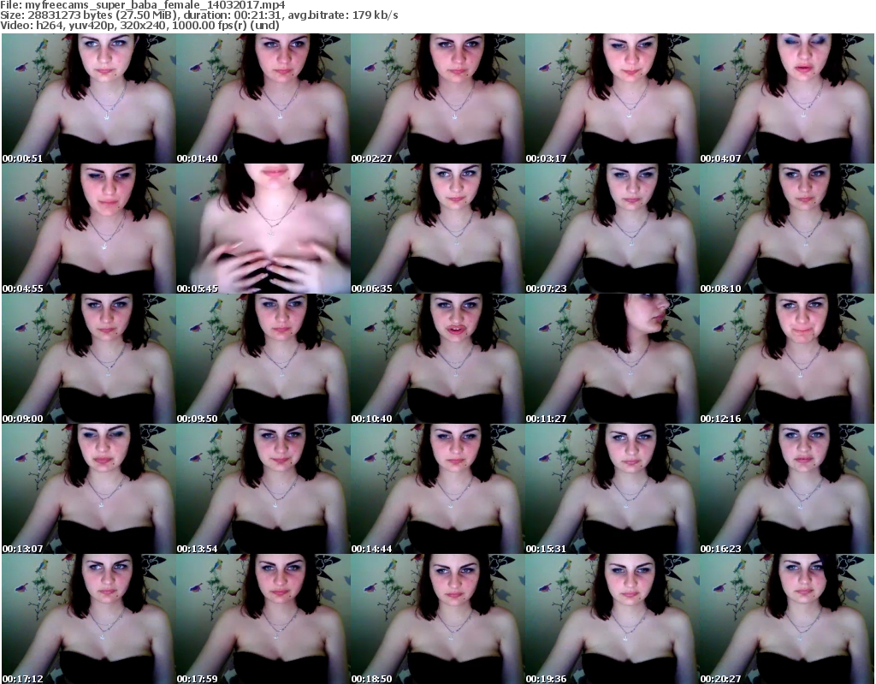The image size is (876, 684).
Task: Select the thumbnail timestamped 00:02:27
Action: pyautogui.click(x=437, y=98)
